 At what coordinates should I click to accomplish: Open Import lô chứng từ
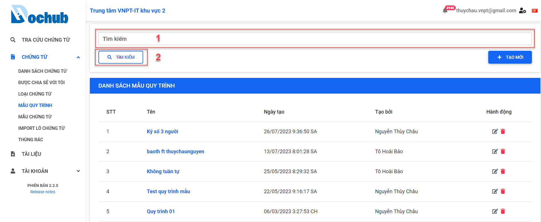[x=41, y=128]
